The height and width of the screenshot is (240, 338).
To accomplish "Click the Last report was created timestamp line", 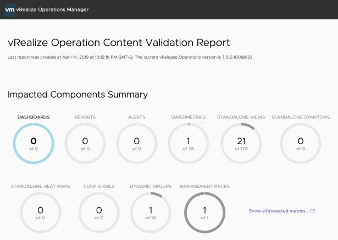I will coord(130,57).
